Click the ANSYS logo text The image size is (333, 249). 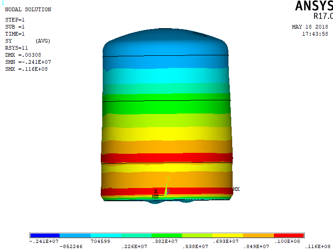(x=313, y=6)
